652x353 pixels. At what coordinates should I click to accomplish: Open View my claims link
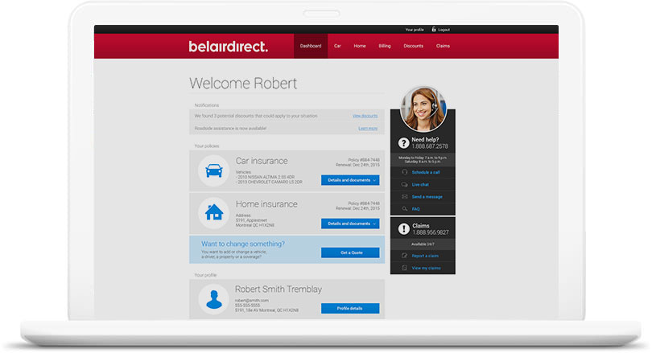point(426,269)
